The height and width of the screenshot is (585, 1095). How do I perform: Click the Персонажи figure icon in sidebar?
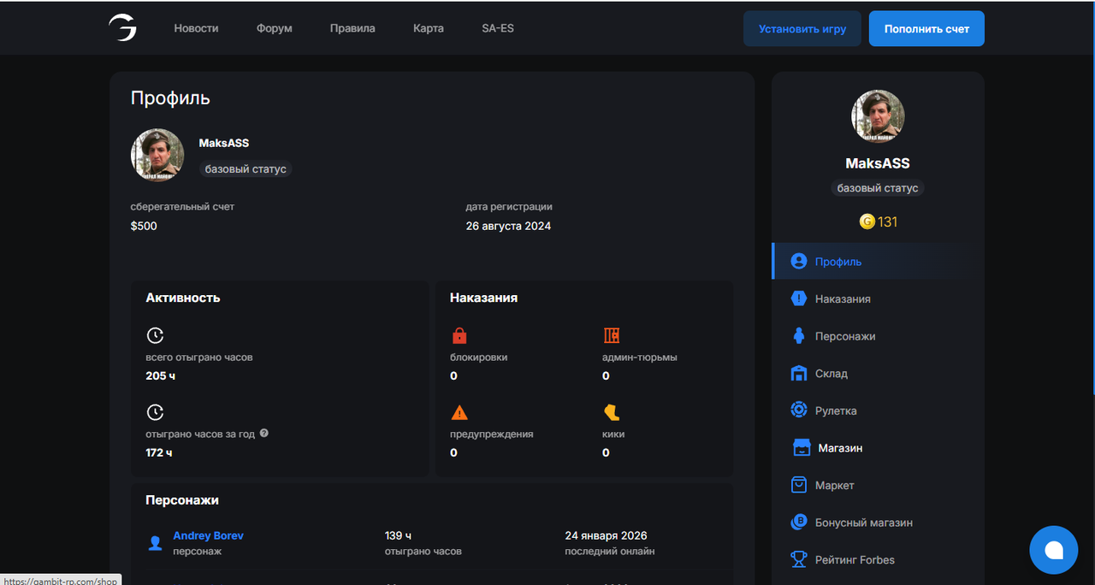coord(799,336)
